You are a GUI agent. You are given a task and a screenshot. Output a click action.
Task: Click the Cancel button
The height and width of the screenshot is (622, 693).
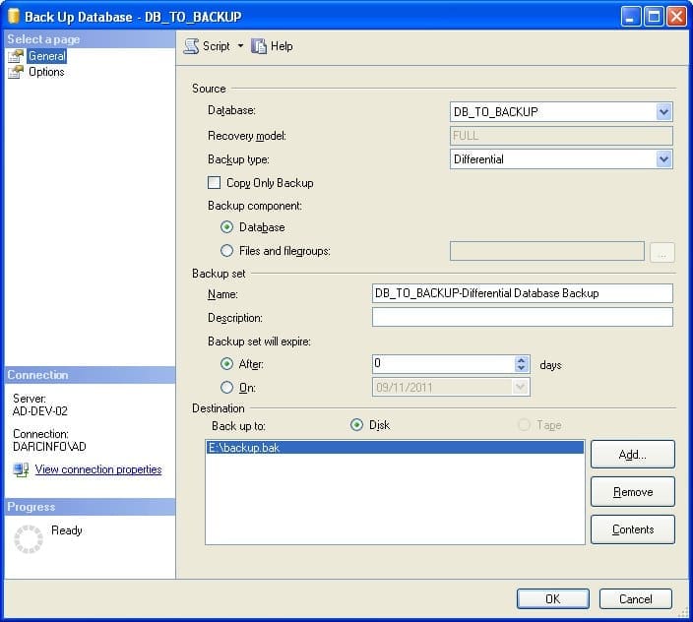coord(636,599)
